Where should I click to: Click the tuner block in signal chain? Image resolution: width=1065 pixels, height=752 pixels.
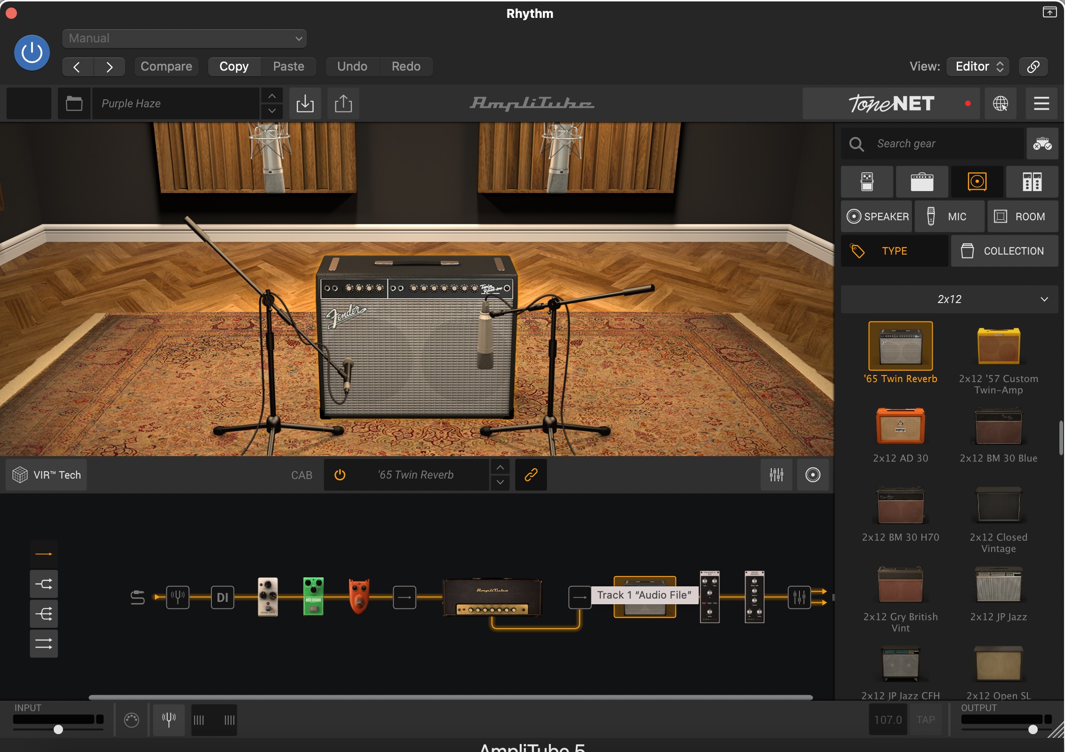pyautogui.click(x=177, y=597)
